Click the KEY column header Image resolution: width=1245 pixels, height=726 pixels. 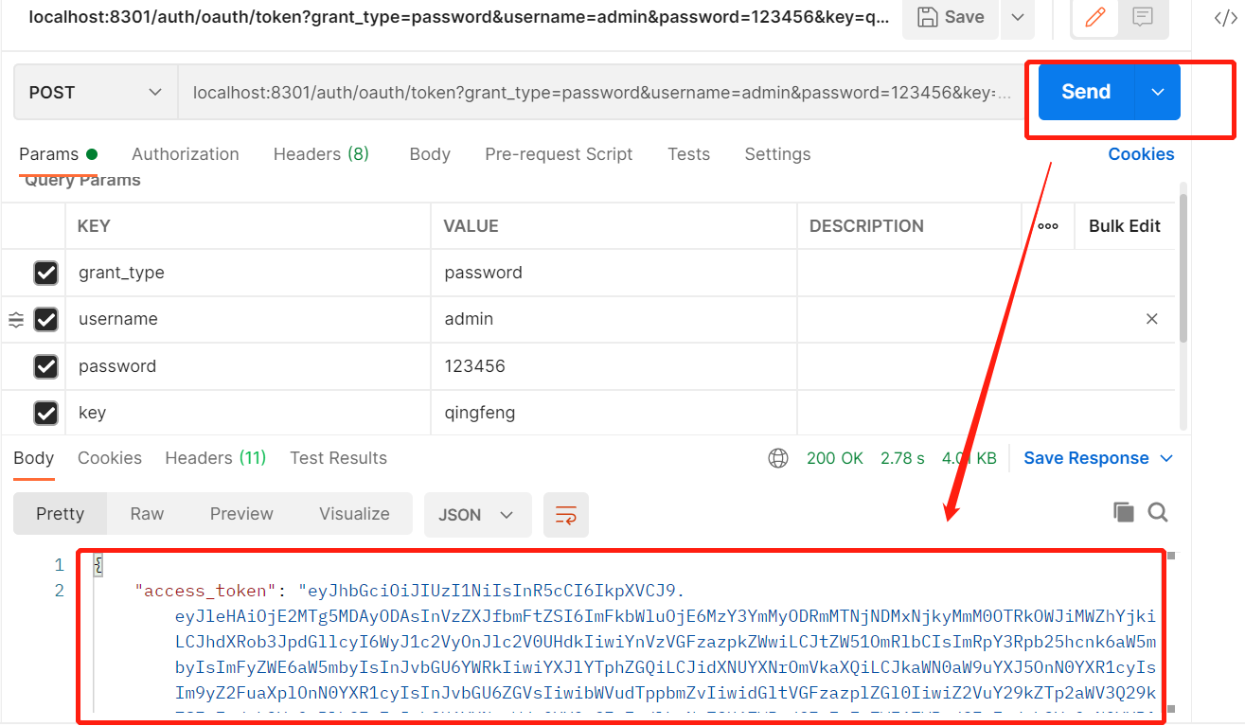click(94, 226)
